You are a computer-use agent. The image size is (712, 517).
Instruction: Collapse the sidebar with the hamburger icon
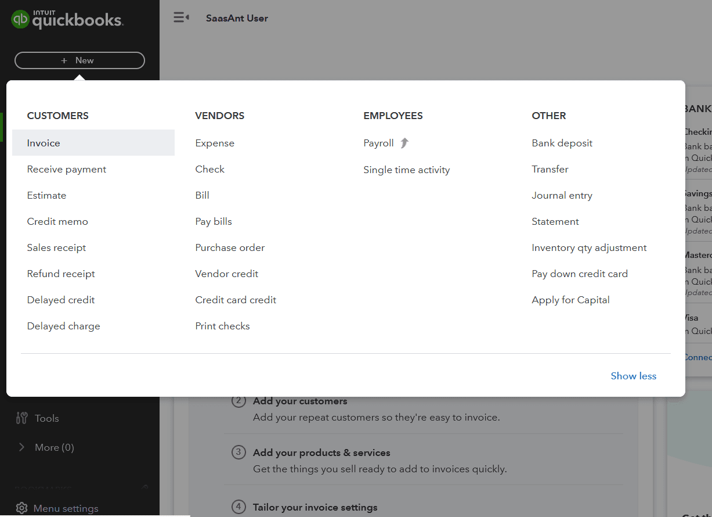click(x=181, y=18)
